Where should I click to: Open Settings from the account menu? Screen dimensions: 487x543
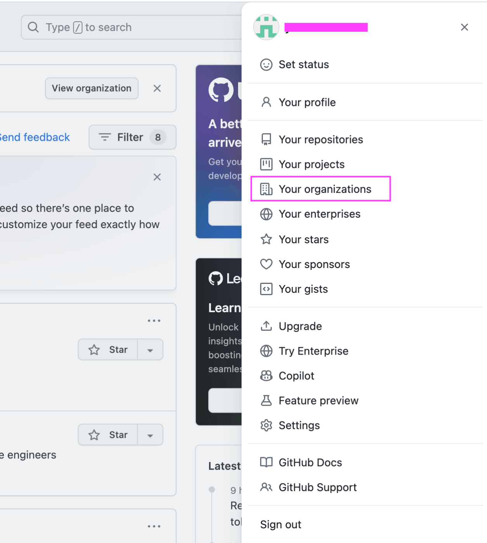[299, 425]
